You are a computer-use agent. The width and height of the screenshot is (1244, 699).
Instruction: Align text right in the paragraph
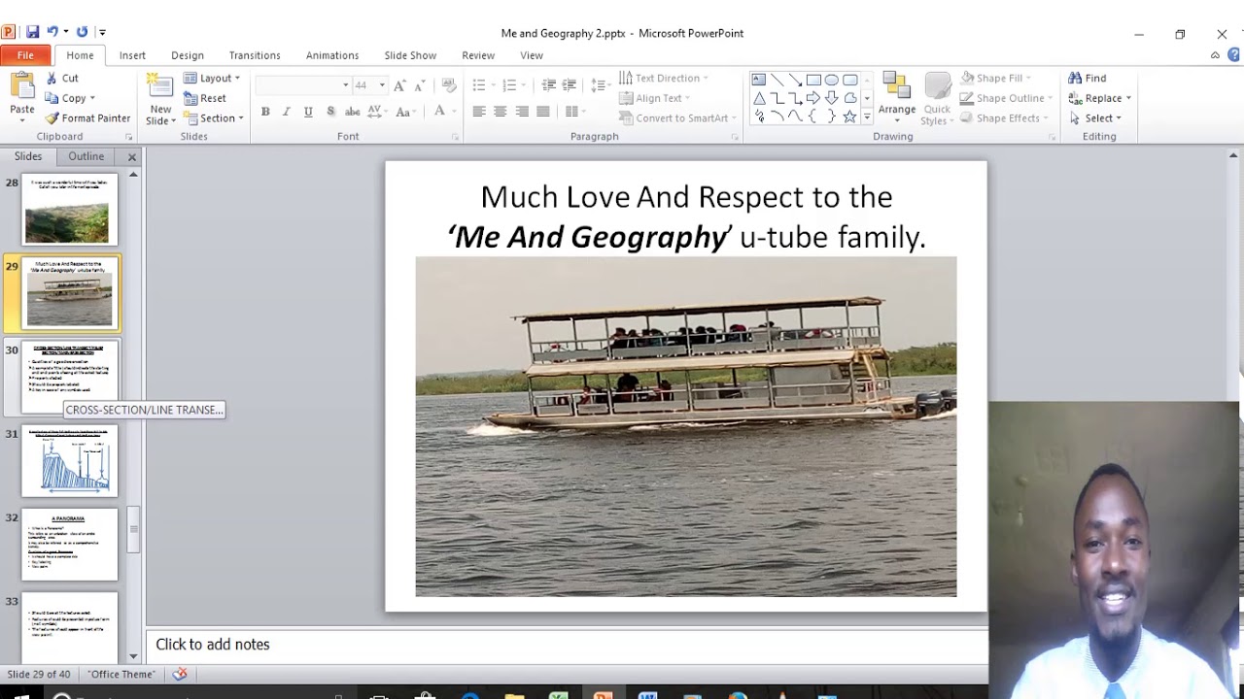(522, 112)
